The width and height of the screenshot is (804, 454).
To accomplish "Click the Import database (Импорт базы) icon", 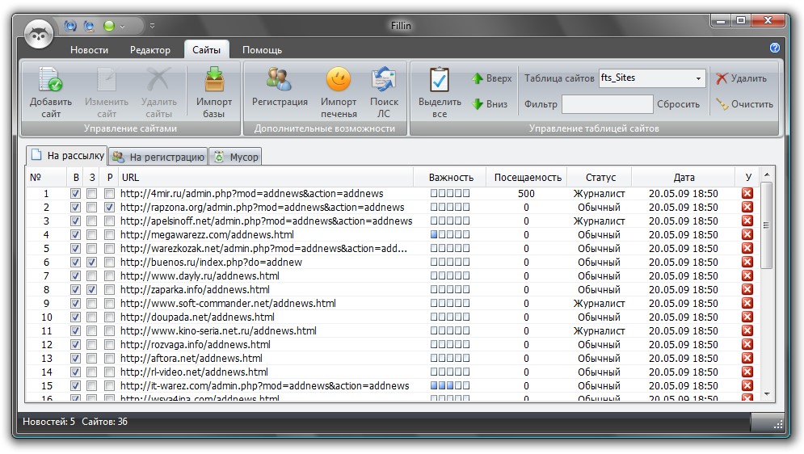I will pyautogui.click(x=214, y=81).
